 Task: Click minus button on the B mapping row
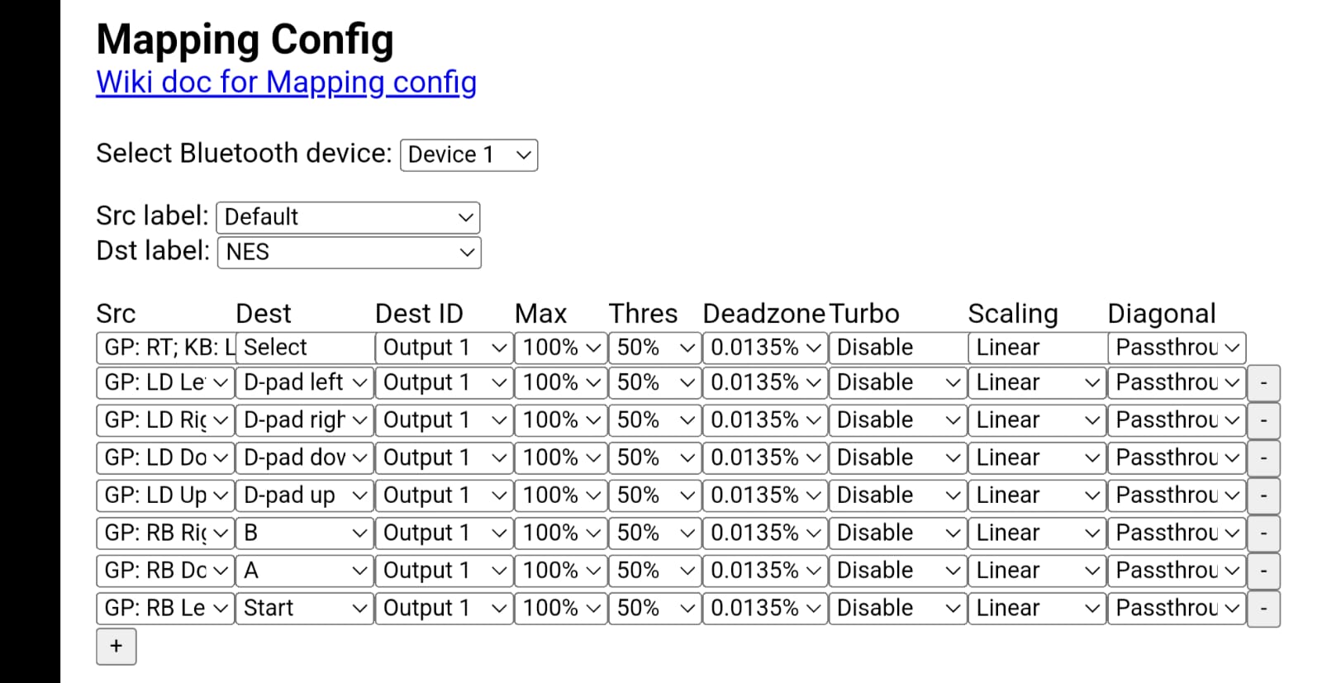1263,534
